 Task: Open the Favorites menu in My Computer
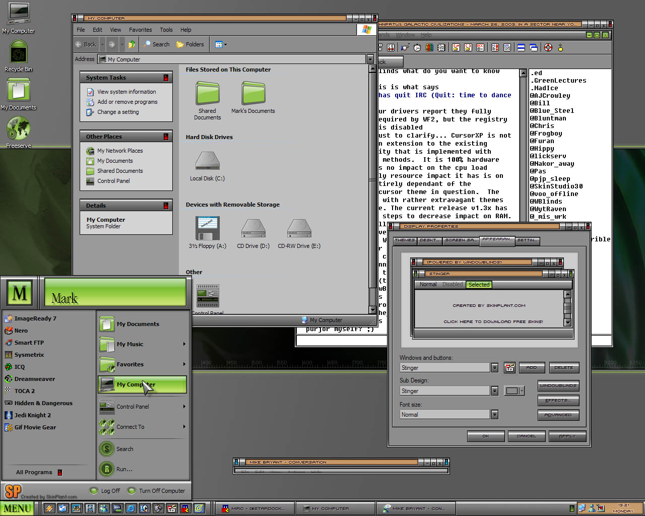click(x=140, y=30)
